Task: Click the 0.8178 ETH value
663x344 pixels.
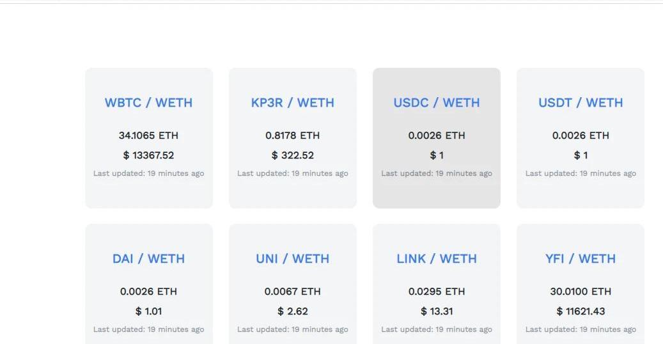Action: click(x=292, y=136)
